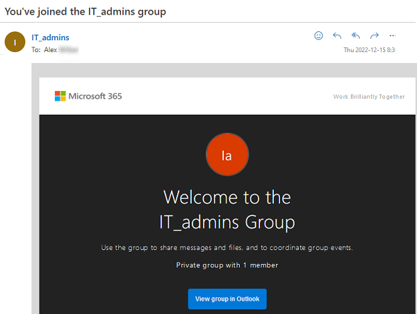Screen dimensions: 417x314
Task: Reply to the IT_admins email
Action: click(337, 35)
